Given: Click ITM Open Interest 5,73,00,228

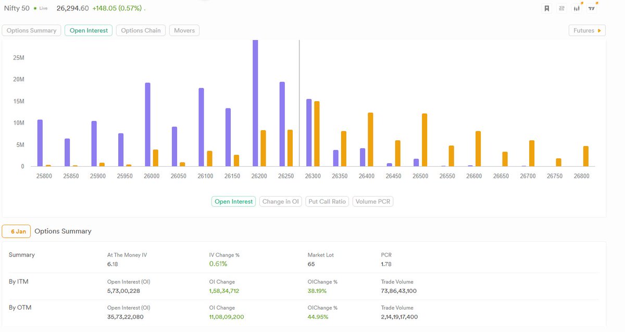Looking at the screenshot, I should pyautogui.click(x=123, y=291).
